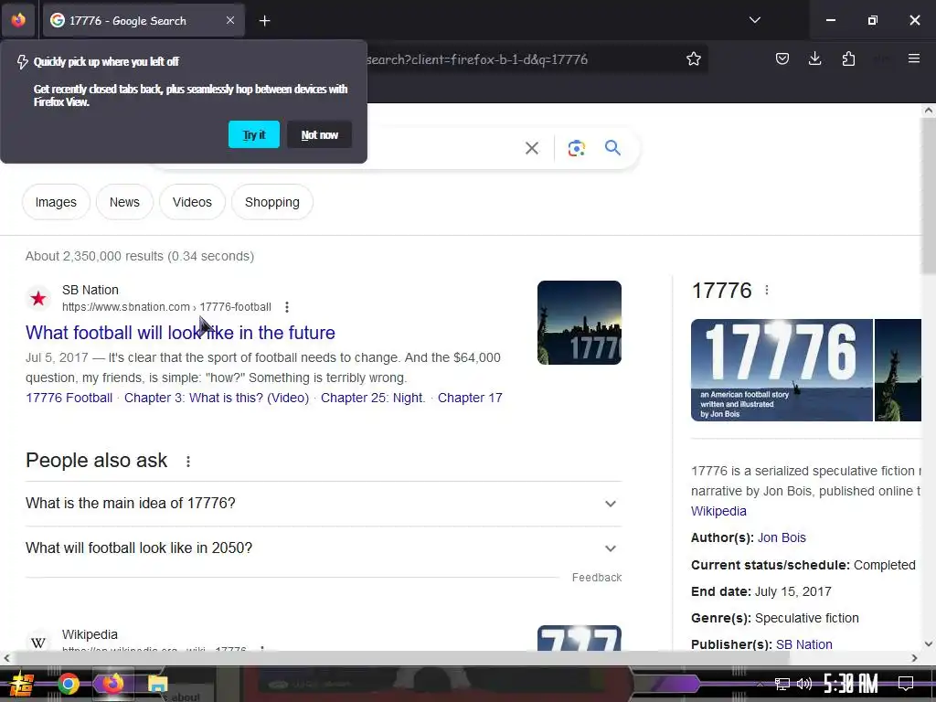Image resolution: width=936 pixels, height=702 pixels.
Task: Click the horizontal scrollbar left arrow
Action: [6, 658]
